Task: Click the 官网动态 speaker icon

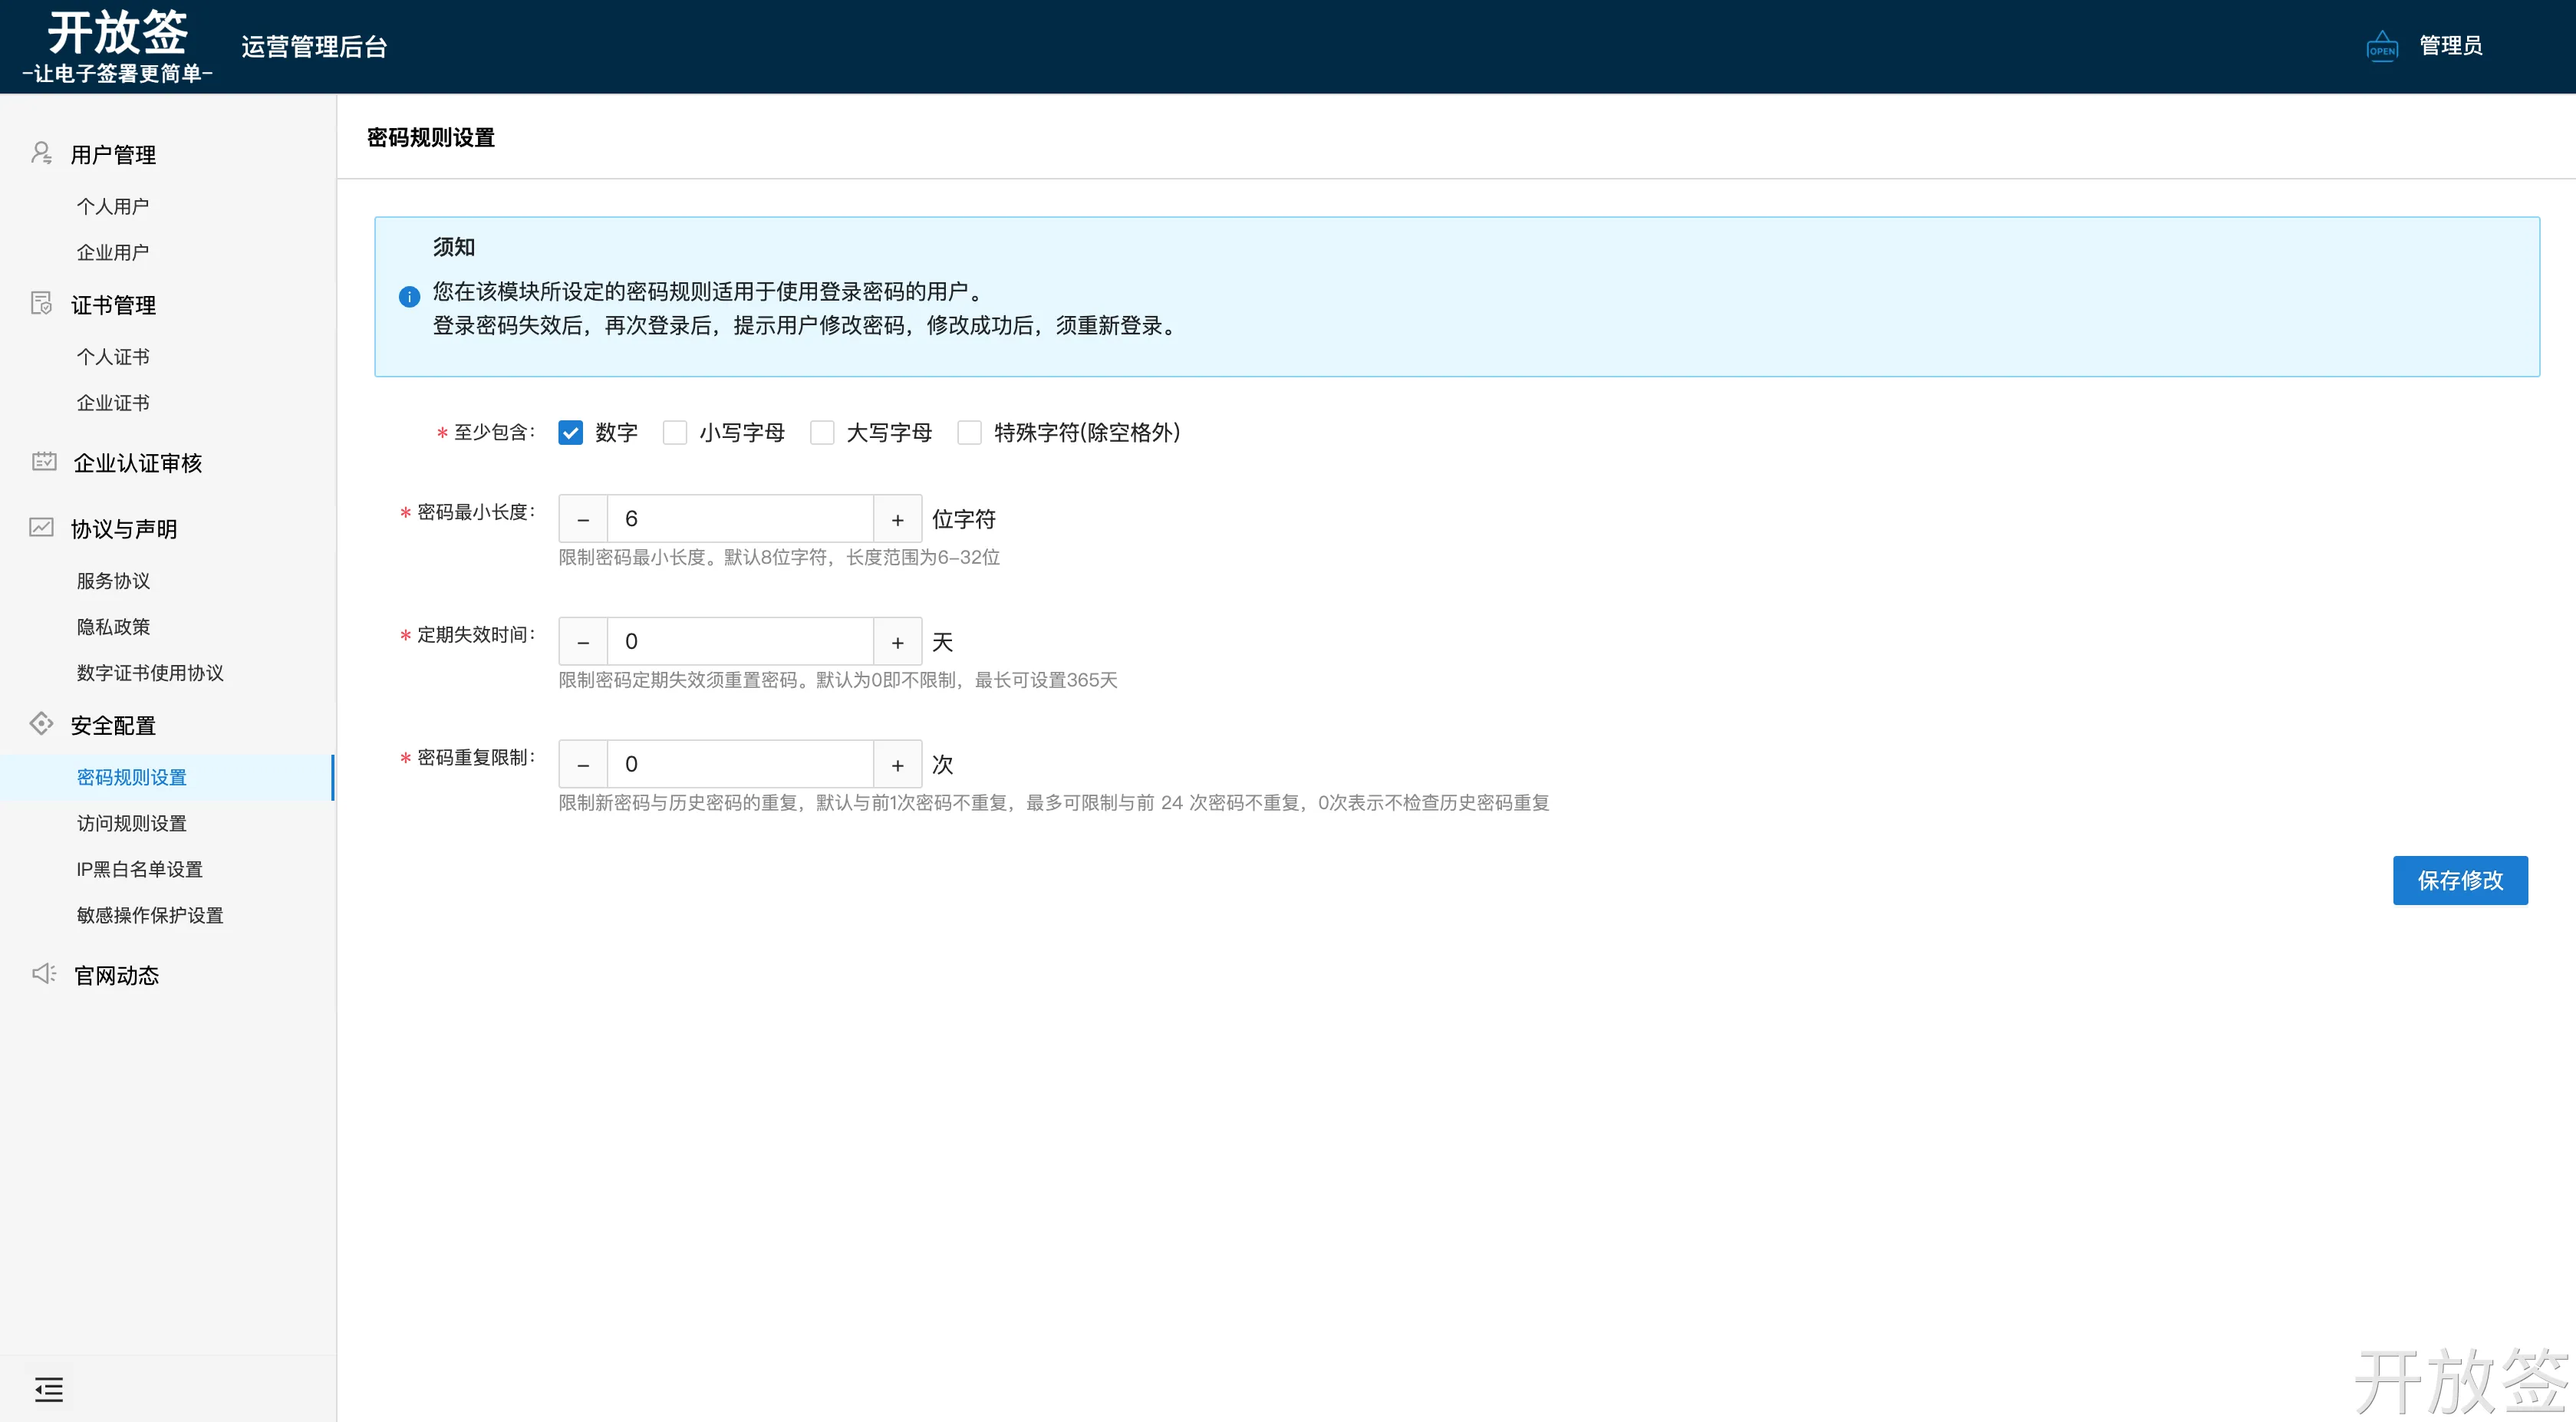Action: point(44,973)
